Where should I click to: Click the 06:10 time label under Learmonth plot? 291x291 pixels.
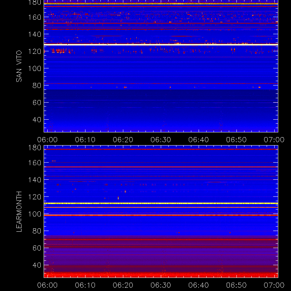point(85,285)
